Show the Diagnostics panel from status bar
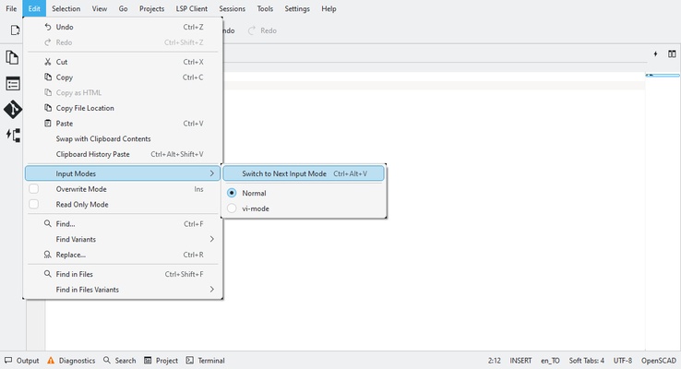 tap(70, 361)
